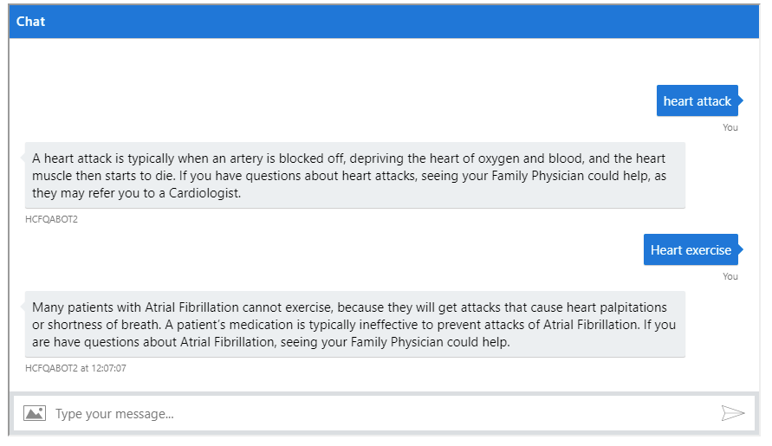
Task: Click the word 'Cardiologist' in the first reply
Action: tap(204, 193)
